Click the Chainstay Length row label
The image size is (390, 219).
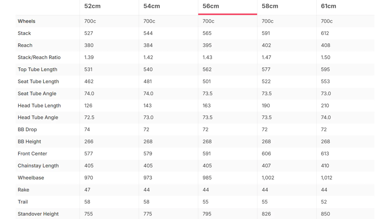tap(38, 166)
